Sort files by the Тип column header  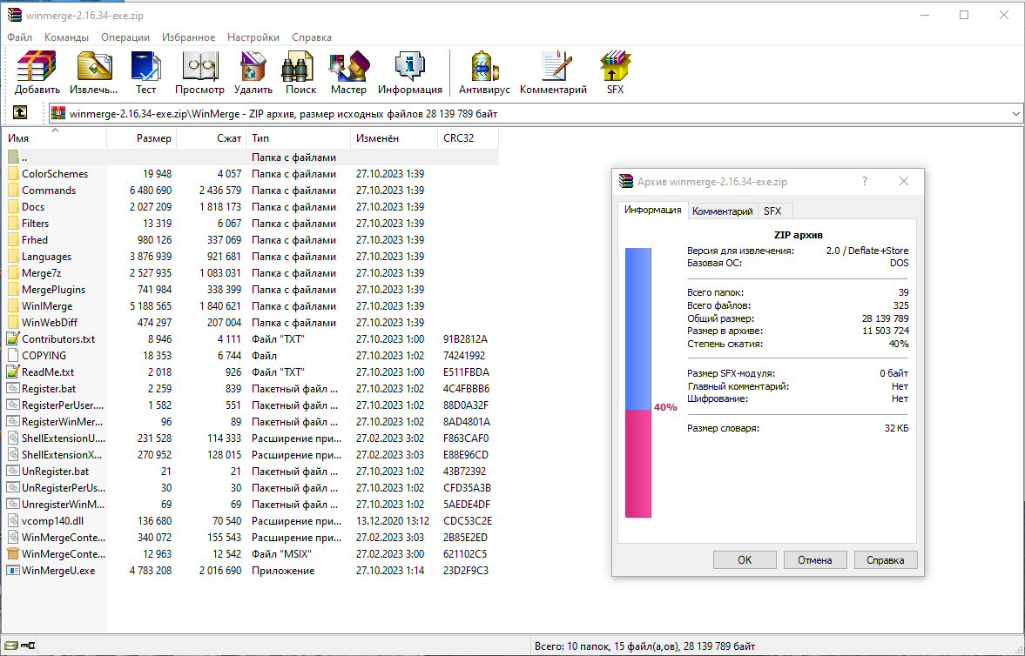click(x=299, y=138)
